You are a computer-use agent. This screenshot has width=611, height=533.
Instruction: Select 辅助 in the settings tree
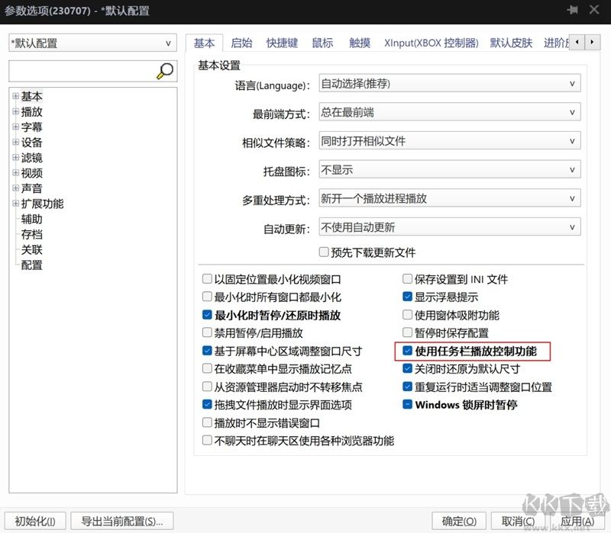(32, 219)
